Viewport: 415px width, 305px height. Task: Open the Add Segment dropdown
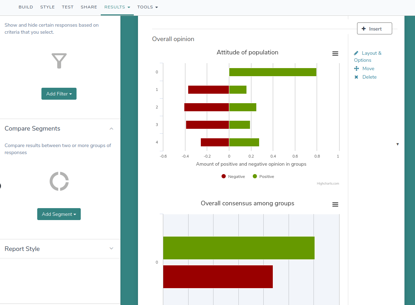[x=59, y=214]
